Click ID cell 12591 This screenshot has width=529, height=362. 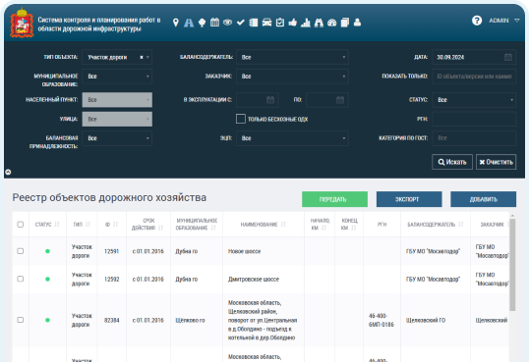(x=112, y=251)
